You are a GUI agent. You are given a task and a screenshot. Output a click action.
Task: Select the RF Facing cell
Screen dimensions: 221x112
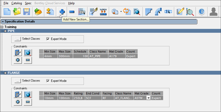coord(108,98)
